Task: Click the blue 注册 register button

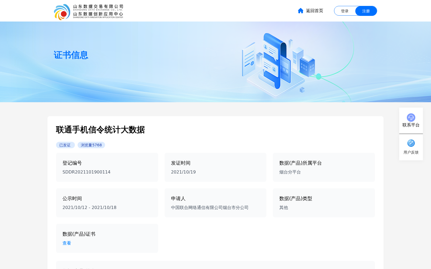Action: (366, 11)
